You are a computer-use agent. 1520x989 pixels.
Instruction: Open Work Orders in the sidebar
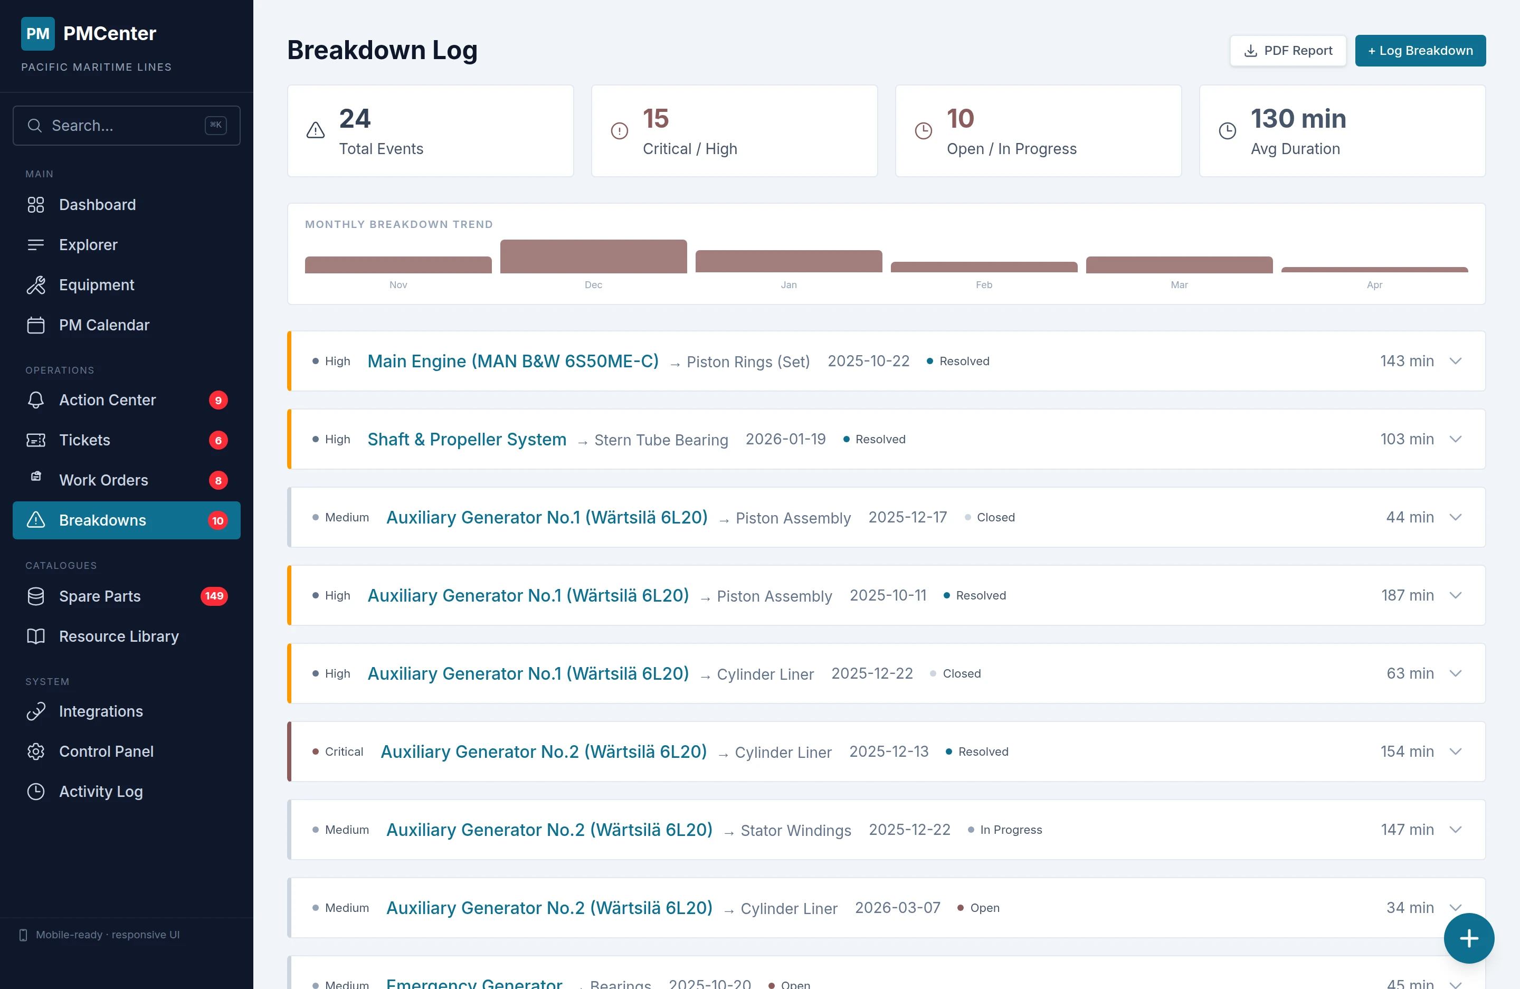103,480
